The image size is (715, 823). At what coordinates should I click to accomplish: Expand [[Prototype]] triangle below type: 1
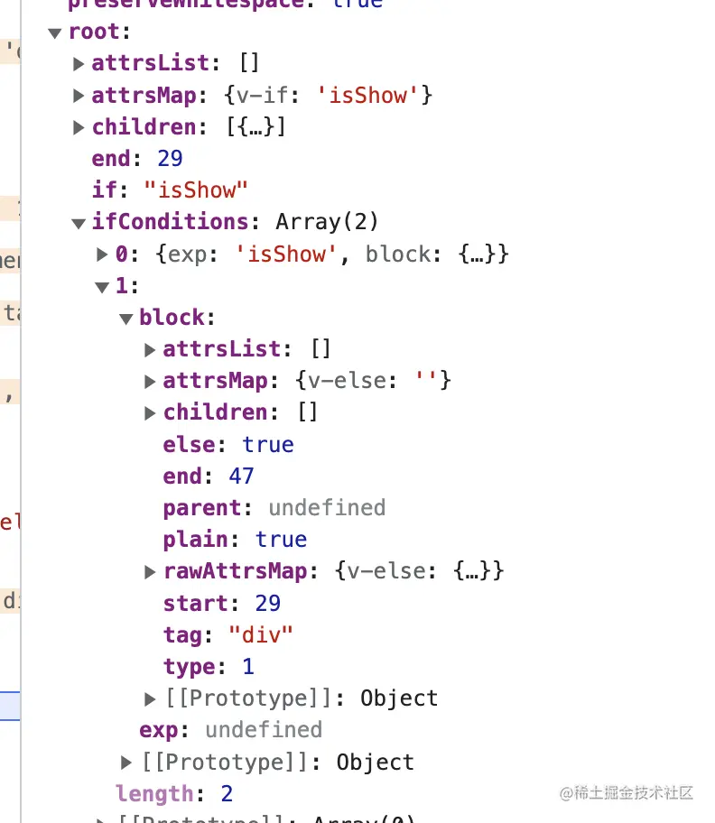click(150, 699)
